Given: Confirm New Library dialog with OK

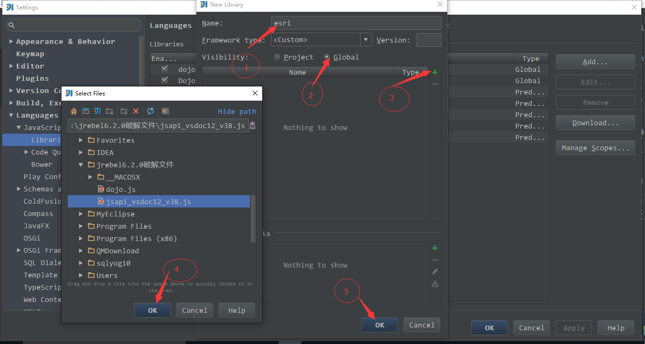Looking at the screenshot, I should pos(380,325).
